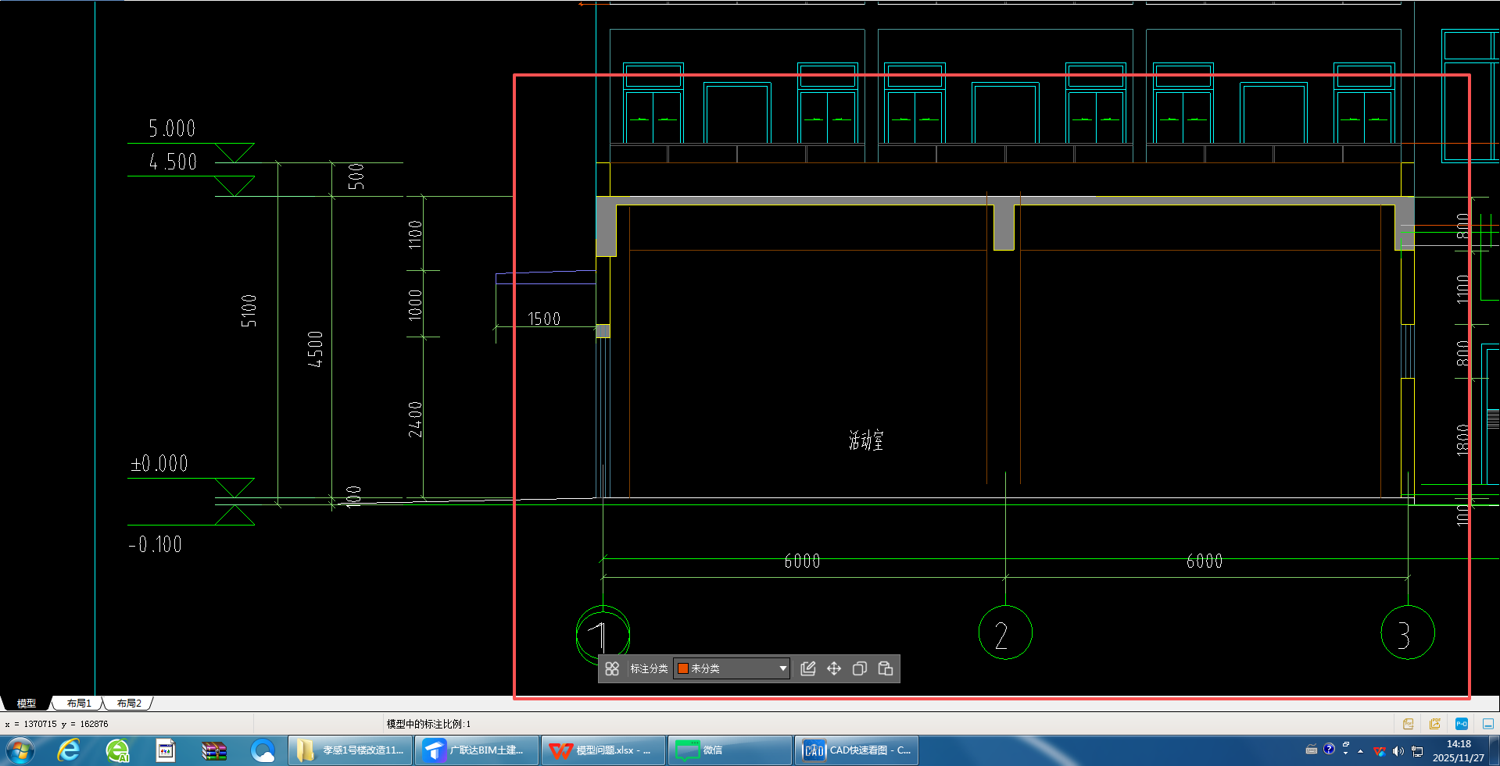Show hidden system tray icons
Viewport: 1500px width, 766px height.
[x=1361, y=751]
